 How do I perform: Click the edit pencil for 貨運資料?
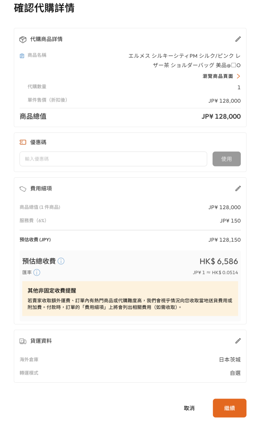238,341
